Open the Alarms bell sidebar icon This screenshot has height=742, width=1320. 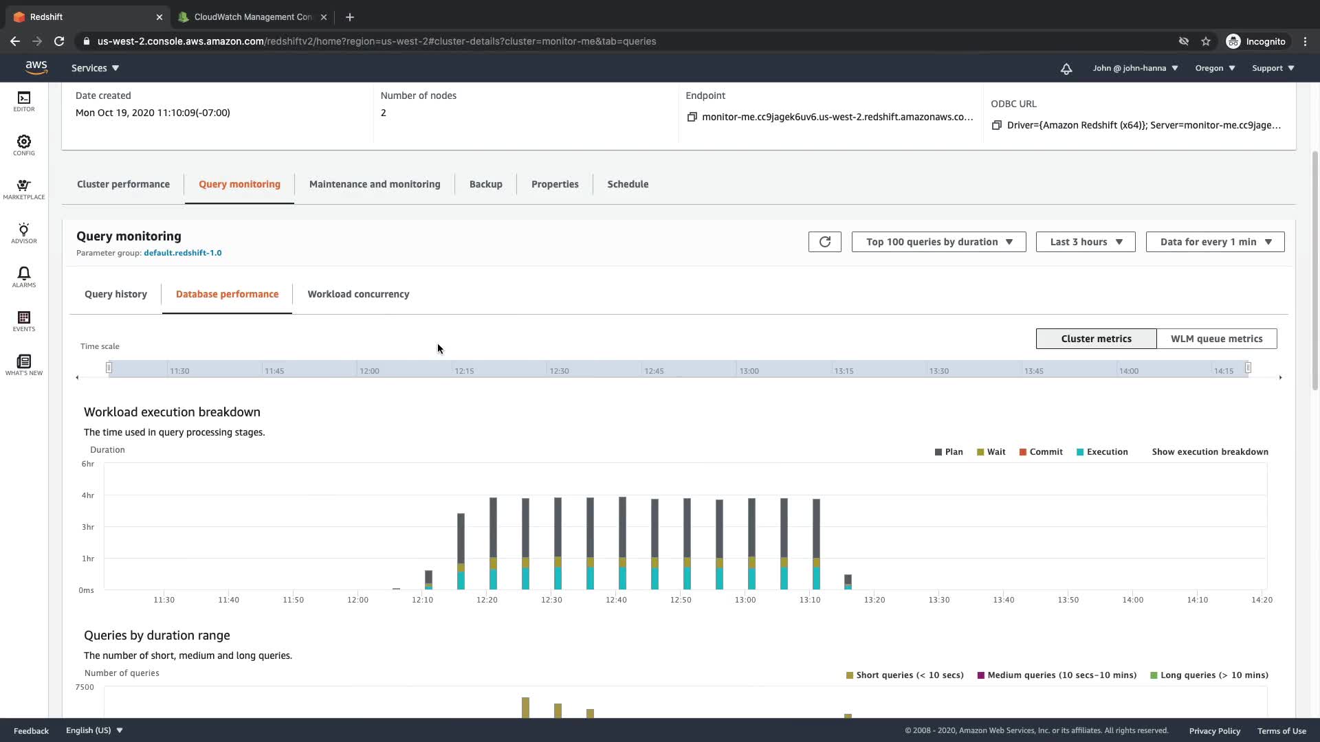24,277
